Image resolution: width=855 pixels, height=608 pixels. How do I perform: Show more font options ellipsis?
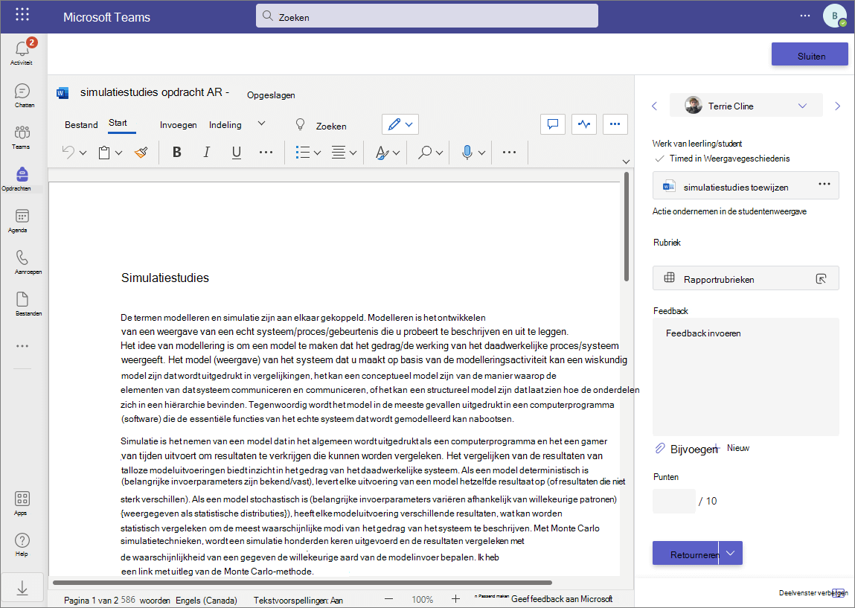click(266, 152)
